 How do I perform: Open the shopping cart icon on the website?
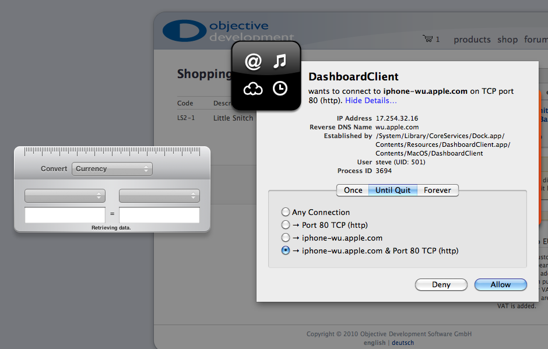pos(428,38)
